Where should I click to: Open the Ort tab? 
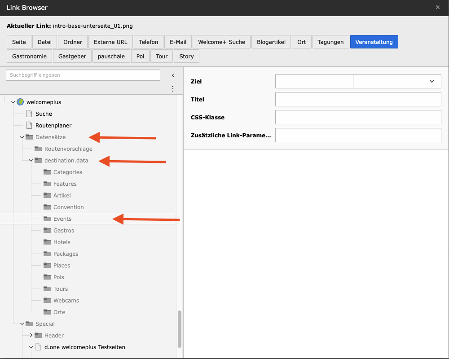tap(302, 42)
